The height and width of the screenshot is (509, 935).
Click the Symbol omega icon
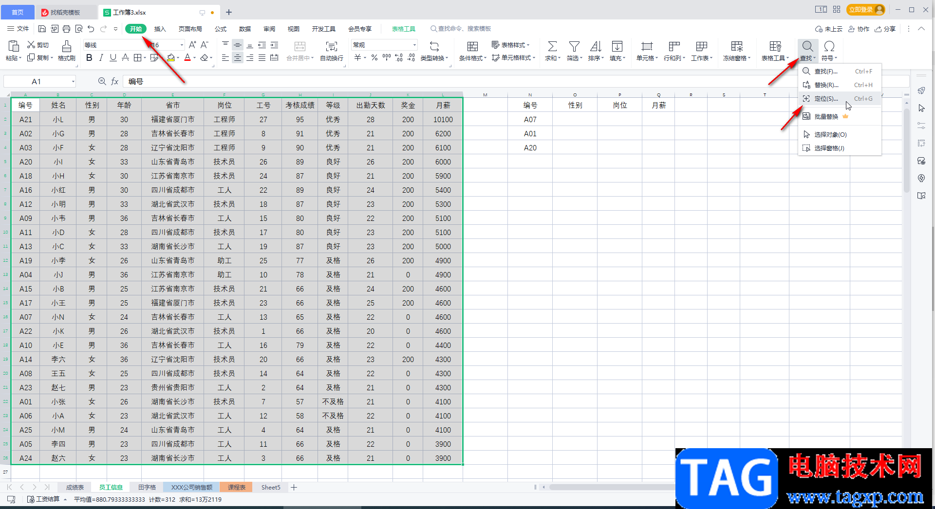click(829, 46)
